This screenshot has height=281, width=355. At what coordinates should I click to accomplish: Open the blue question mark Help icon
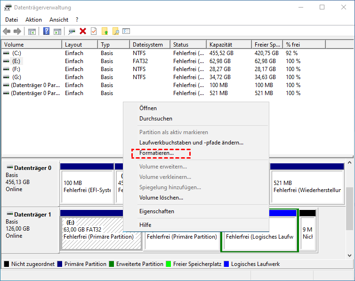coord(47,31)
